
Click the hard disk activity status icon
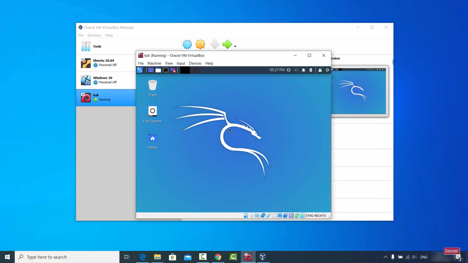[x=246, y=215]
